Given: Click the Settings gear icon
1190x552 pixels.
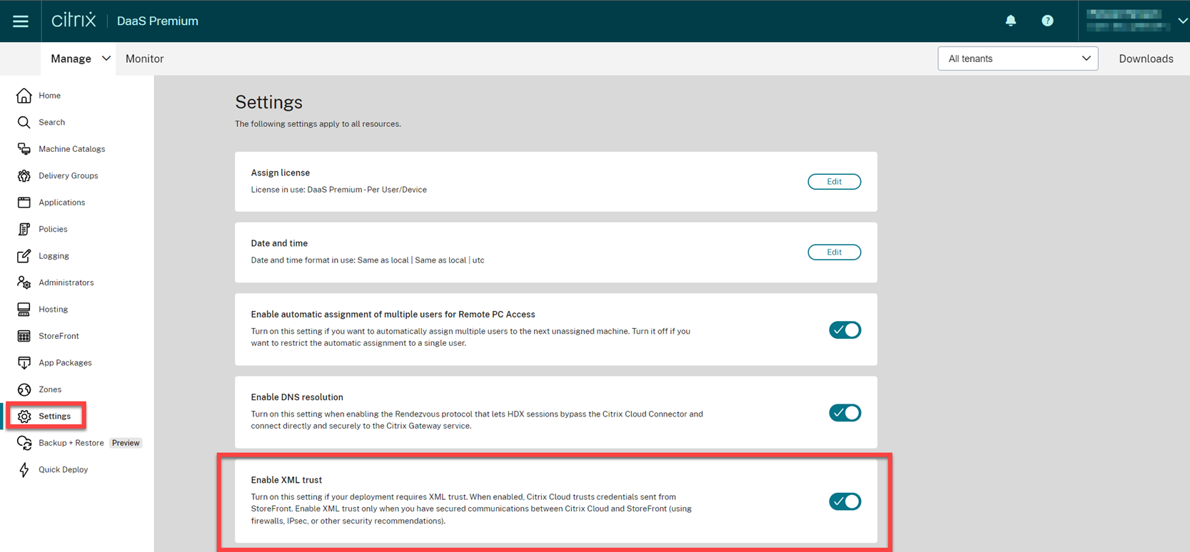Looking at the screenshot, I should (24, 416).
